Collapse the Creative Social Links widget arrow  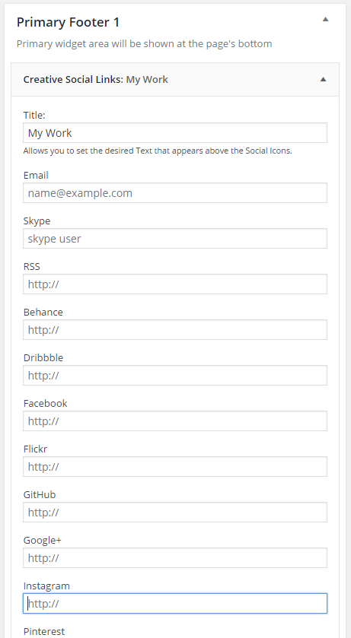323,79
